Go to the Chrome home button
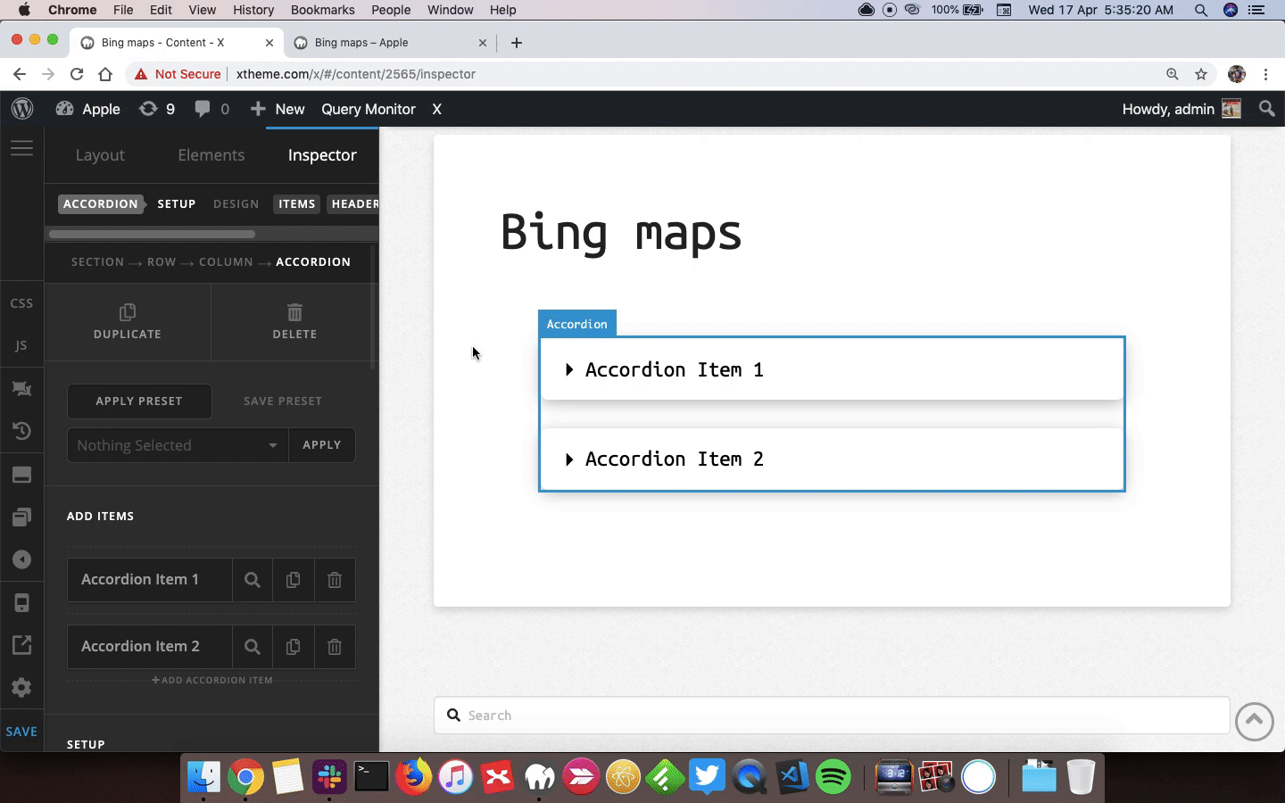 point(105,74)
